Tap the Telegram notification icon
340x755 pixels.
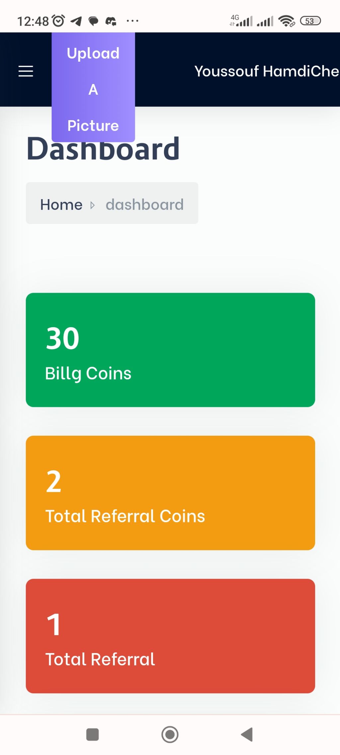(76, 21)
